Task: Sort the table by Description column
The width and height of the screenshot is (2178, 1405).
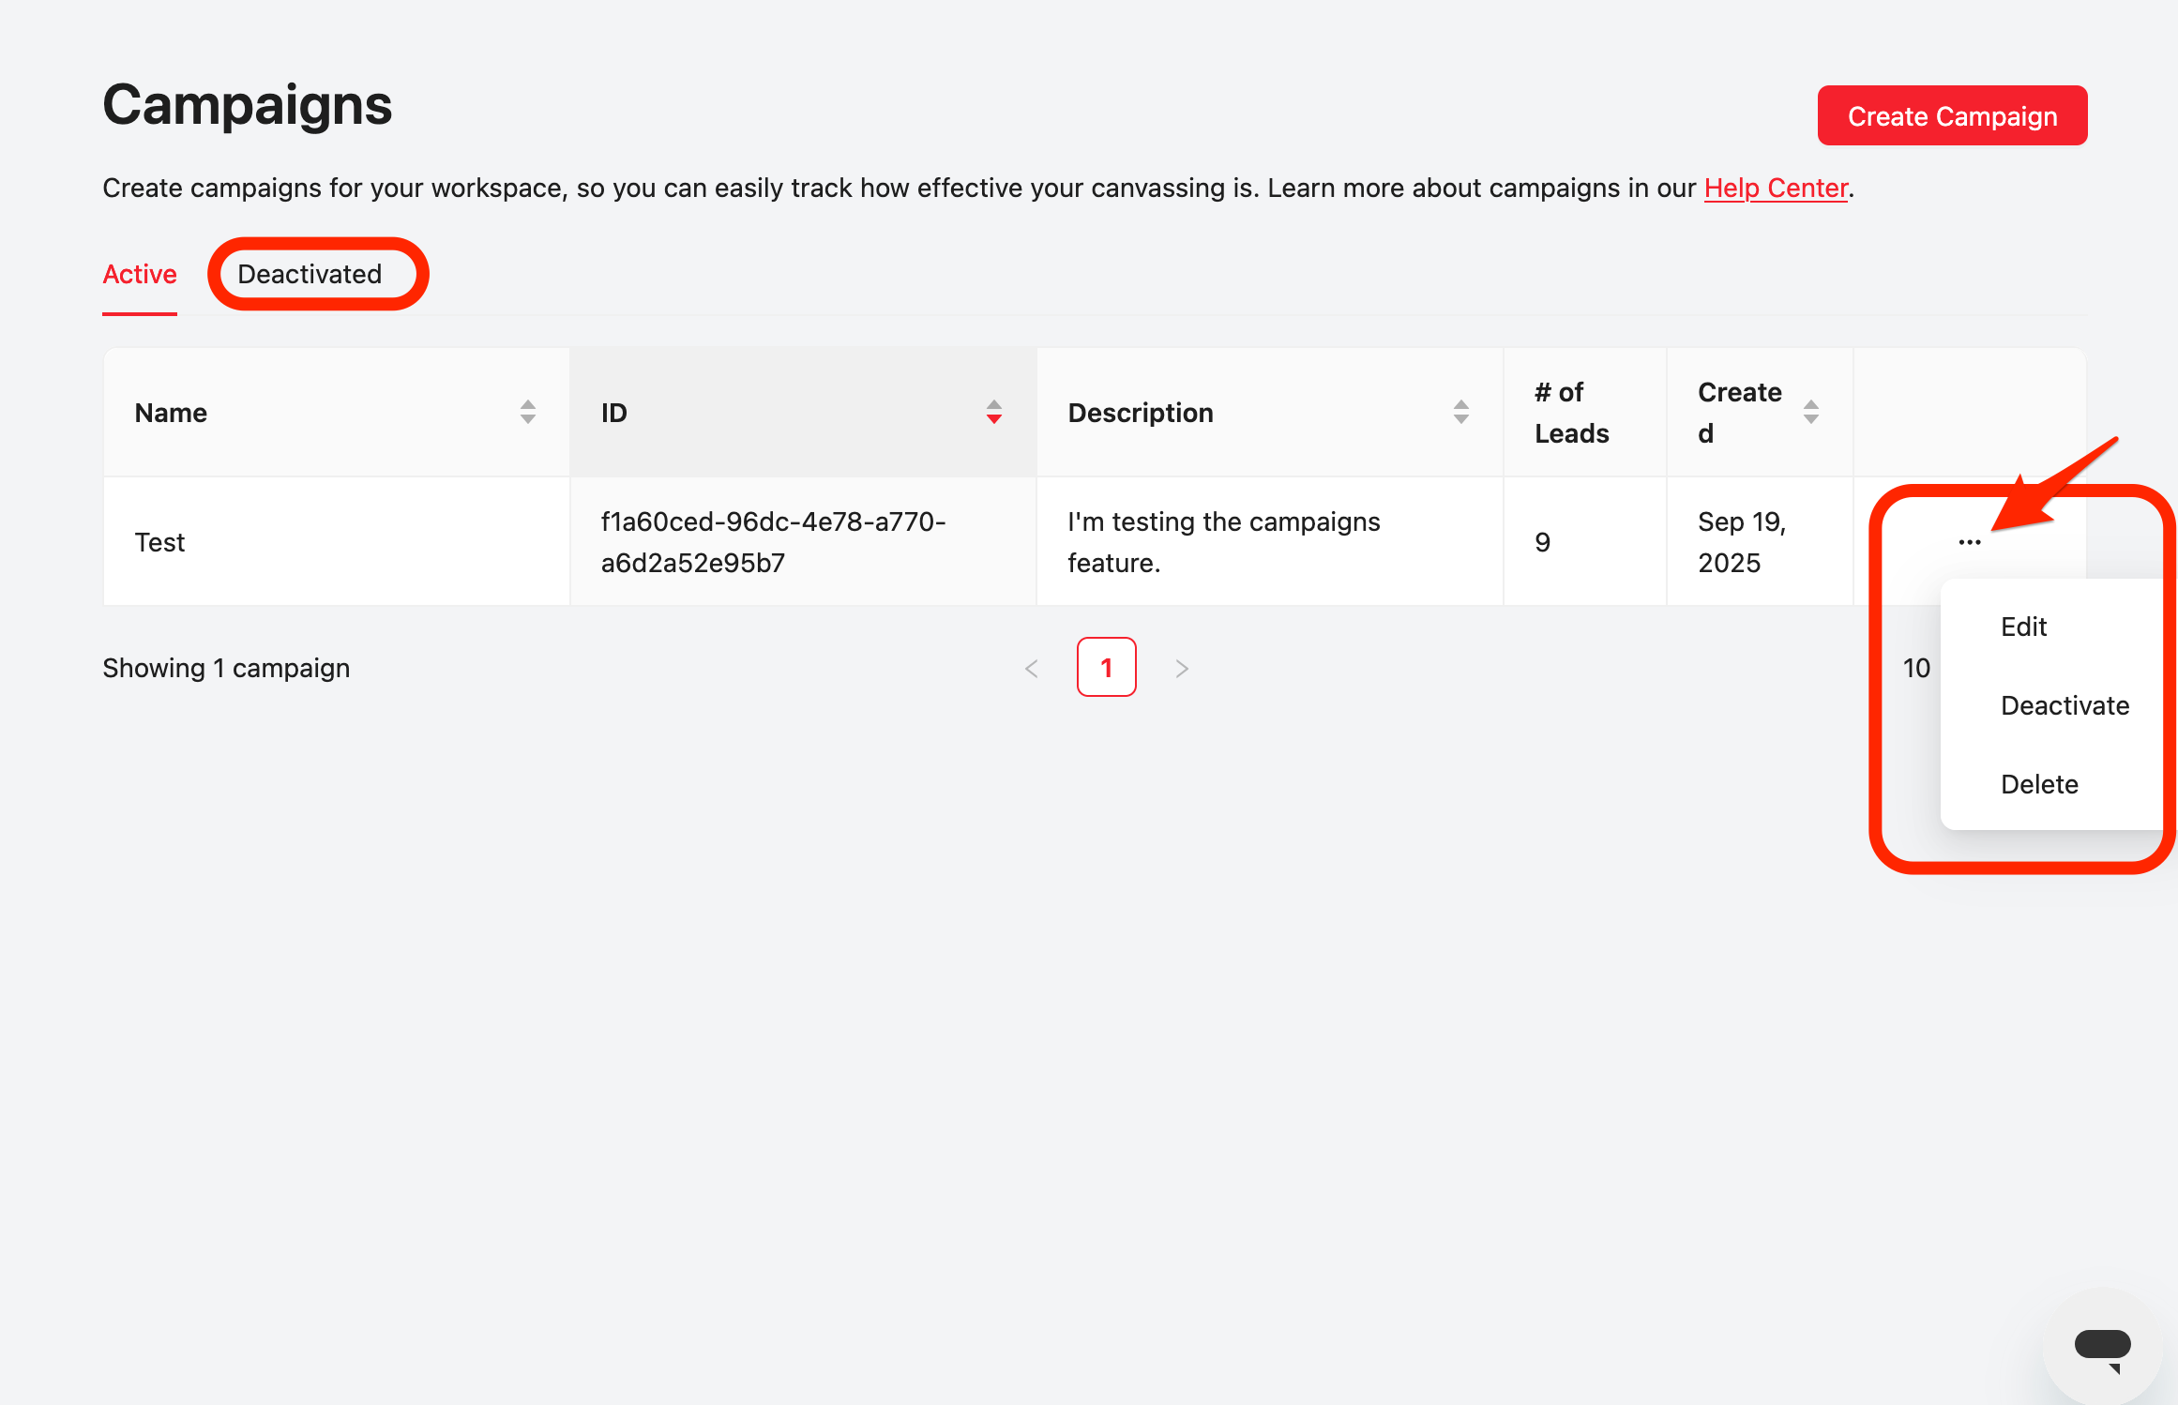Action: coord(1460,412)
